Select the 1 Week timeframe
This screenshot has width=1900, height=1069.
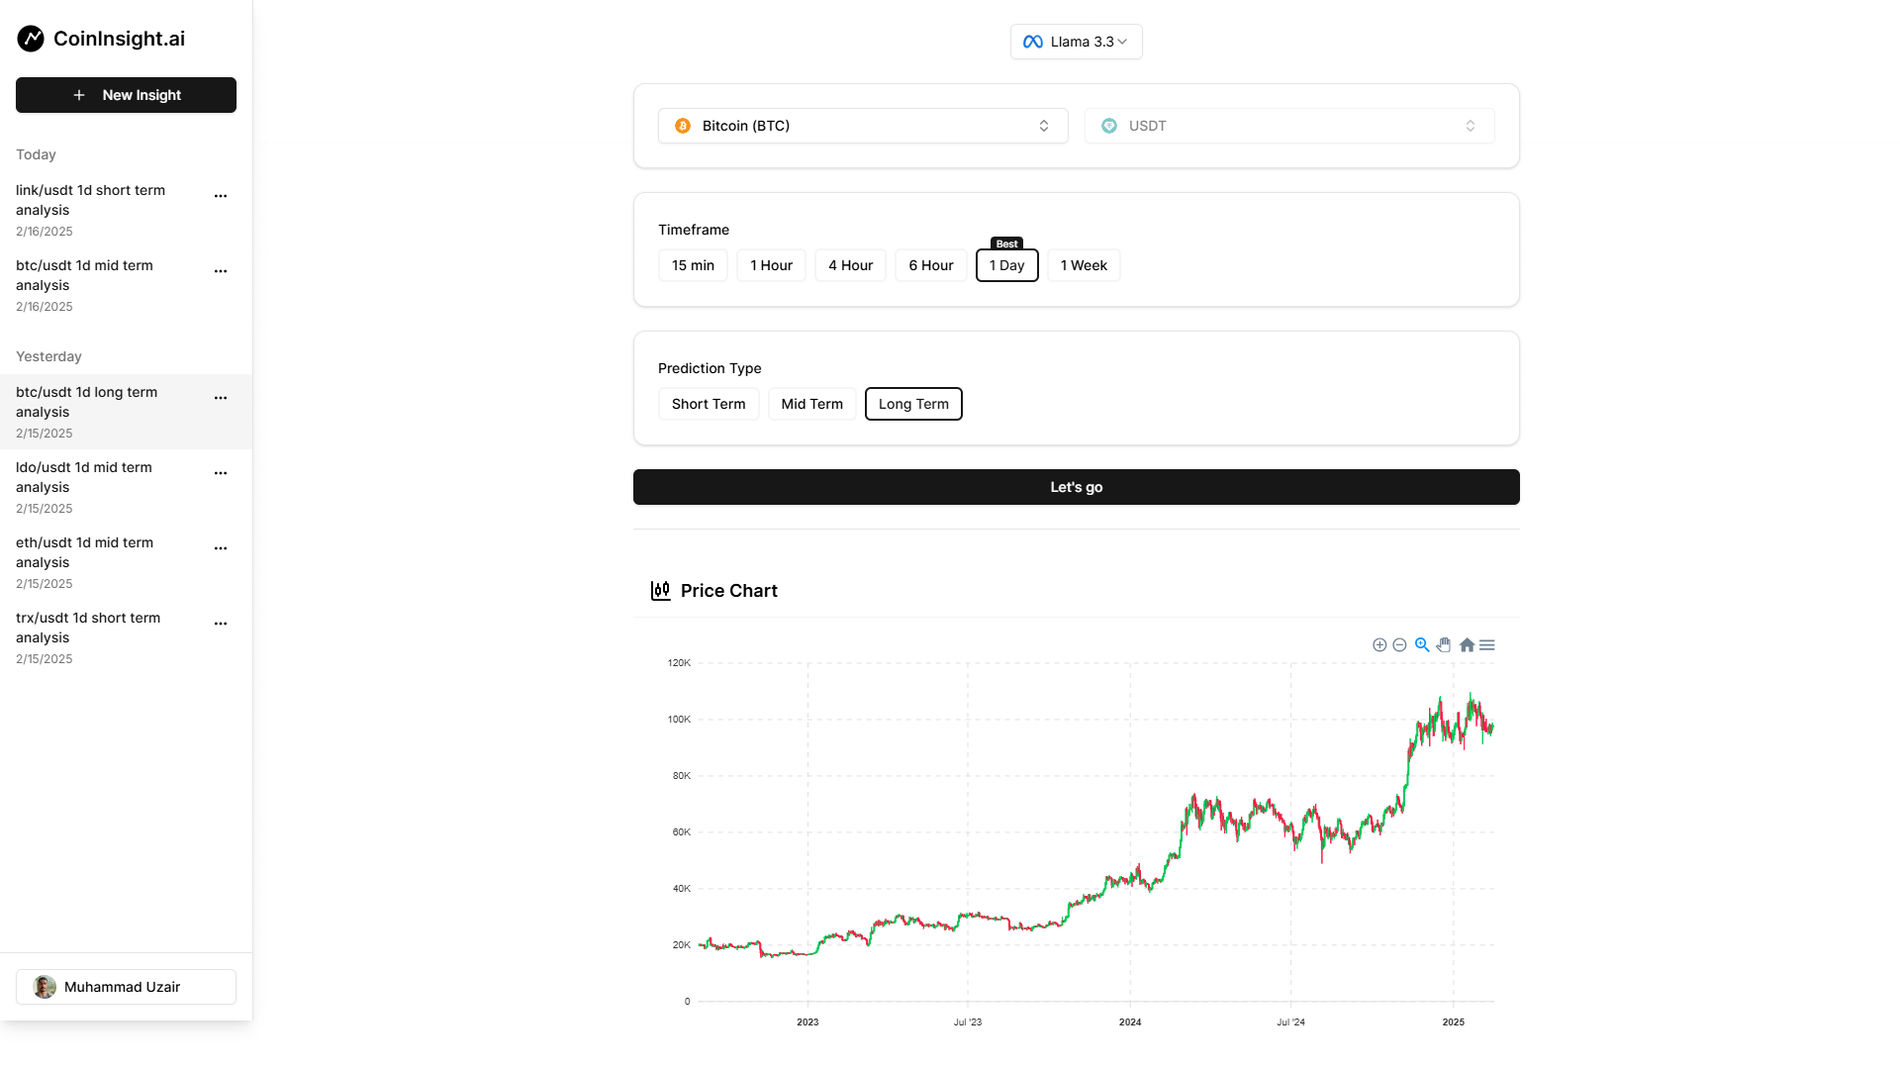click(1084, 265)
